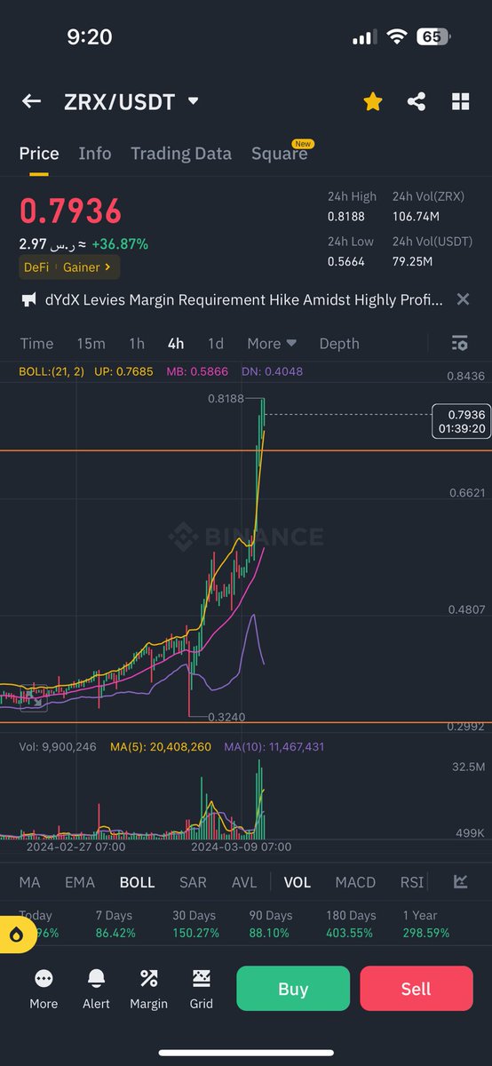Open the dYdX Levies Margin news headline
Image resolution: width=492 pixels, height=1066 pixels.
[243, 300]
